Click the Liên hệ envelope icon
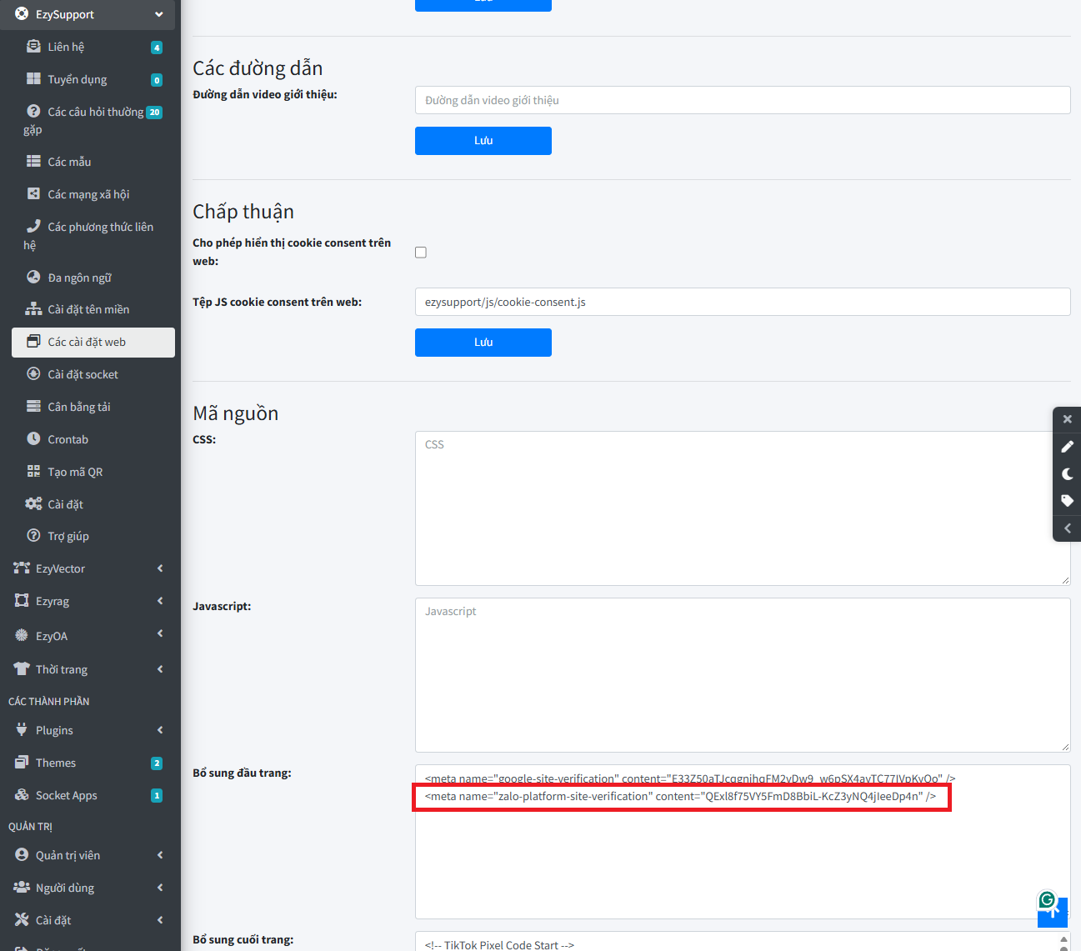 33,46
